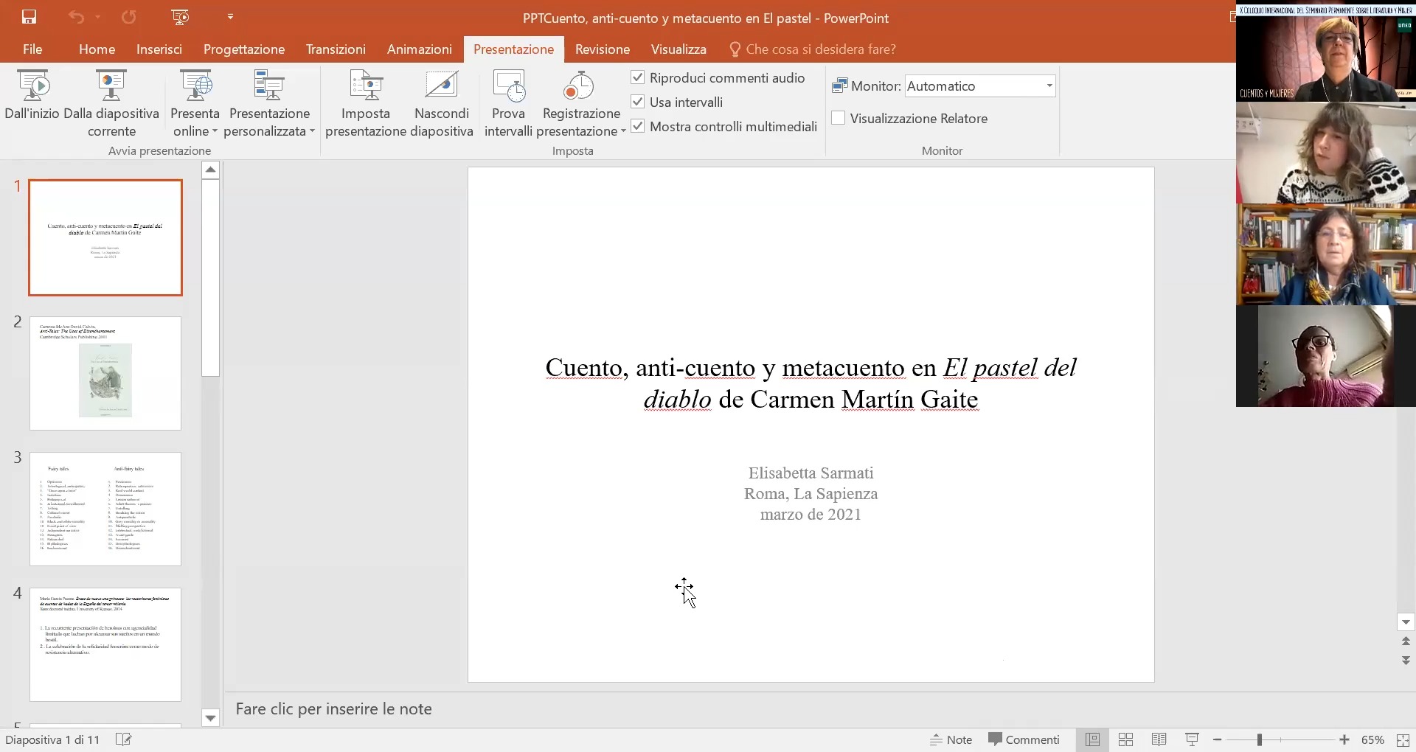The image size is (1416, 752).
Task: Expand Presentazione personalizzata dropdown arrow
Action: [313, 132]
